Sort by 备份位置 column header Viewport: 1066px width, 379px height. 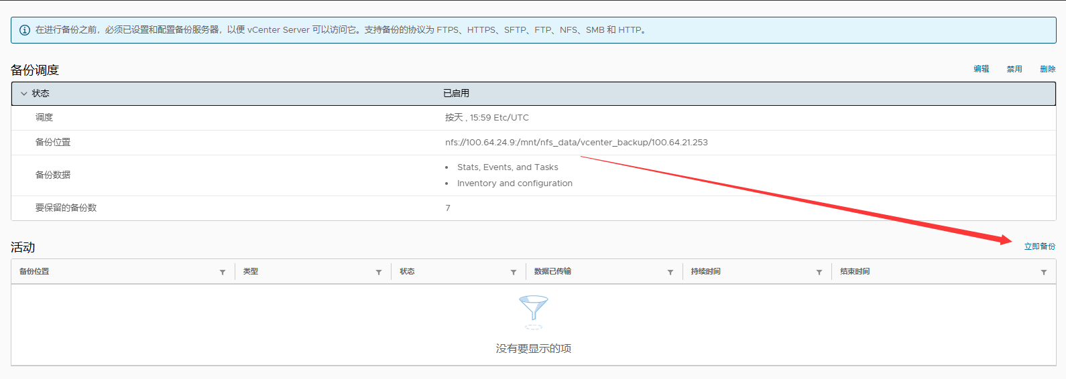[x=34, y=271]
